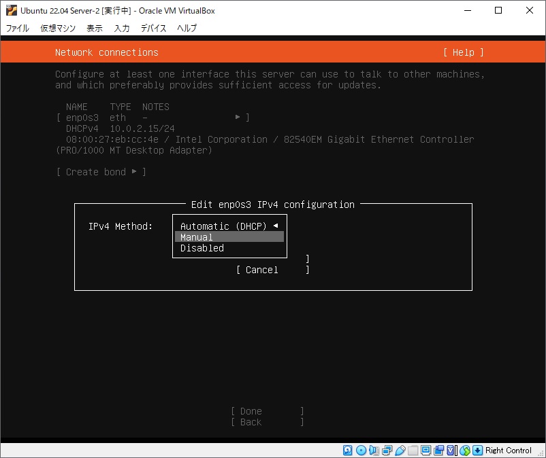Click the Back button
This screenshot has width=546, height=458.
[x=268, y=422]
